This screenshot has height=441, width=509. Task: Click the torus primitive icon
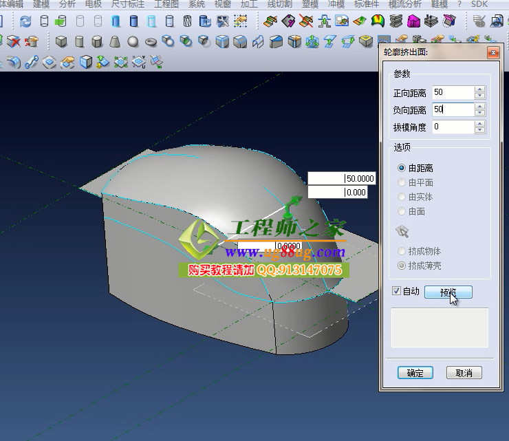click(151, 42)
